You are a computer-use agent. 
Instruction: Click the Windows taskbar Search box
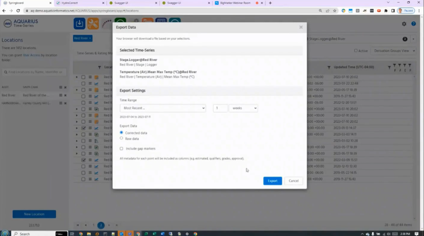coord(33,234)
